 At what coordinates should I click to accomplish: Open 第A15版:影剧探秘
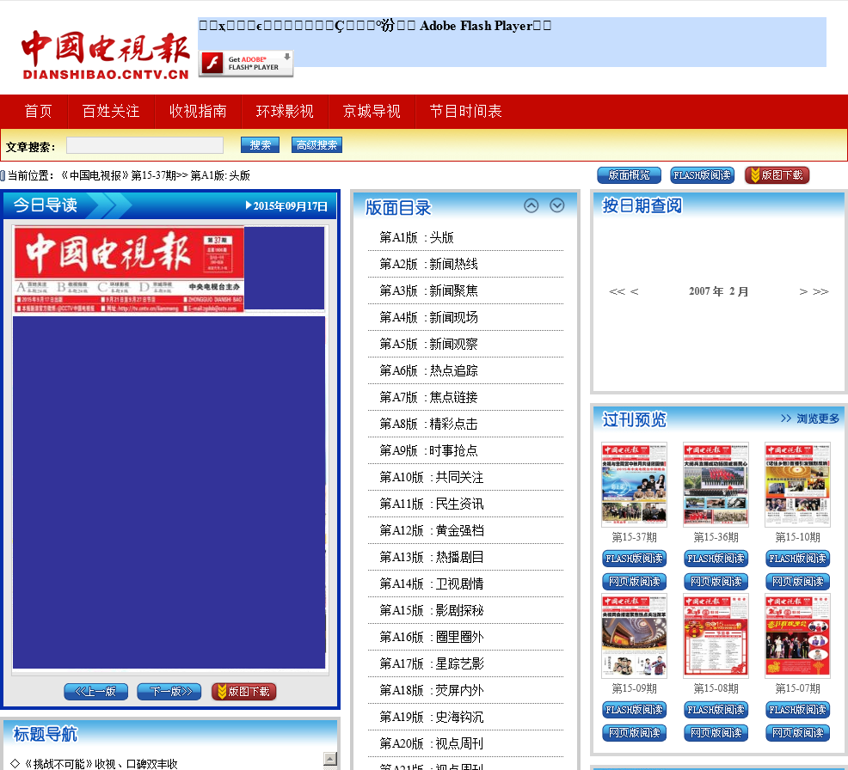pos(432,611)
